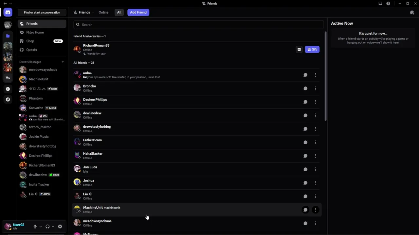The image size is (419, 235).
Task: Message MachineUnit chat icon
Action: tap(305, 210)
